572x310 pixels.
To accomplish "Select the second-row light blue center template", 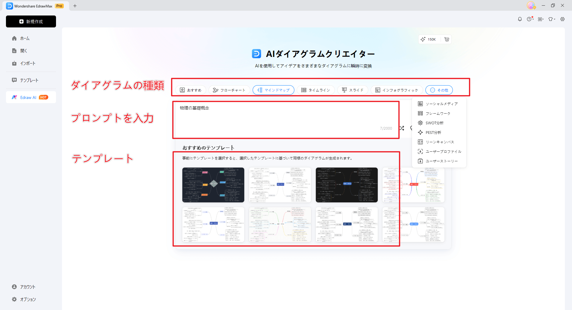I will pyautogui.click(x=414, y=224).
